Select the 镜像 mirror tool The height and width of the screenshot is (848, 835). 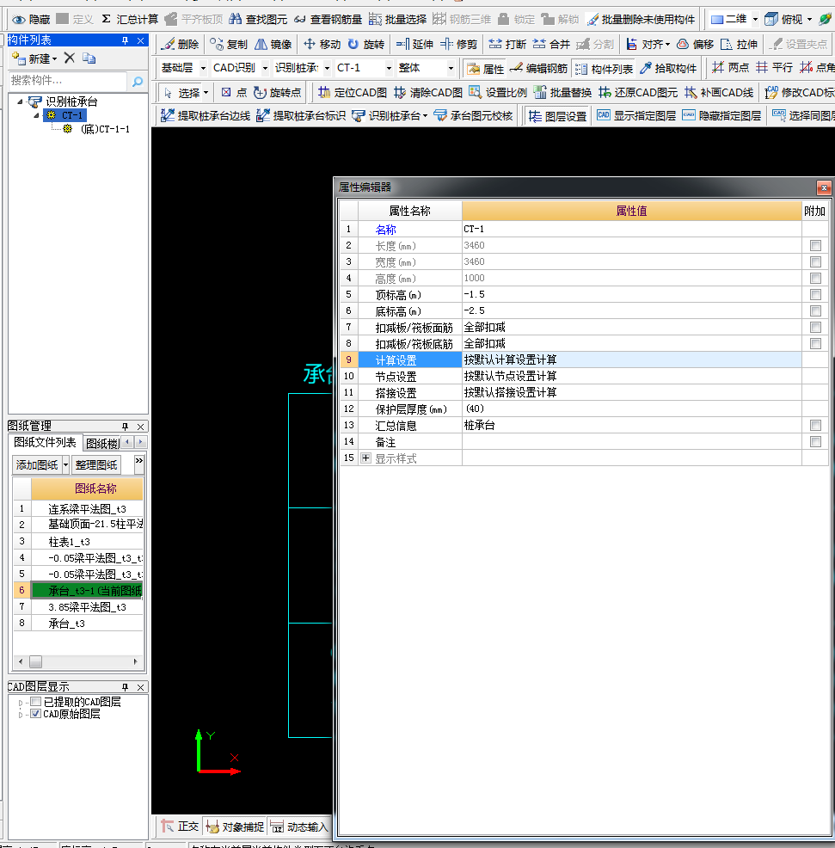(x=273, y=45)
